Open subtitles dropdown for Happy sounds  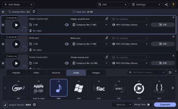tap(130, 19)
